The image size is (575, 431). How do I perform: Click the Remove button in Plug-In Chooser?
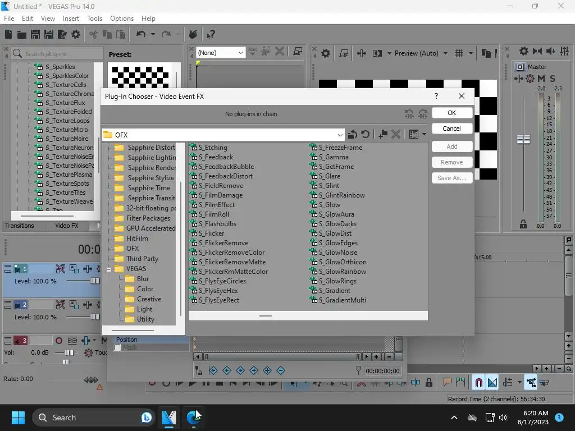point(452,162)
